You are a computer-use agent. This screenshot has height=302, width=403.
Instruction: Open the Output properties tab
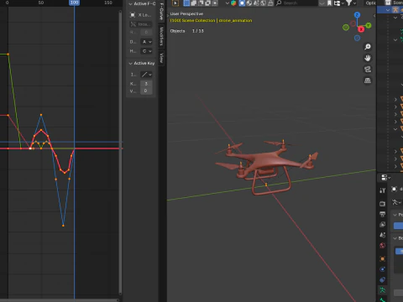pyautogui.click(x=382, y=214)
